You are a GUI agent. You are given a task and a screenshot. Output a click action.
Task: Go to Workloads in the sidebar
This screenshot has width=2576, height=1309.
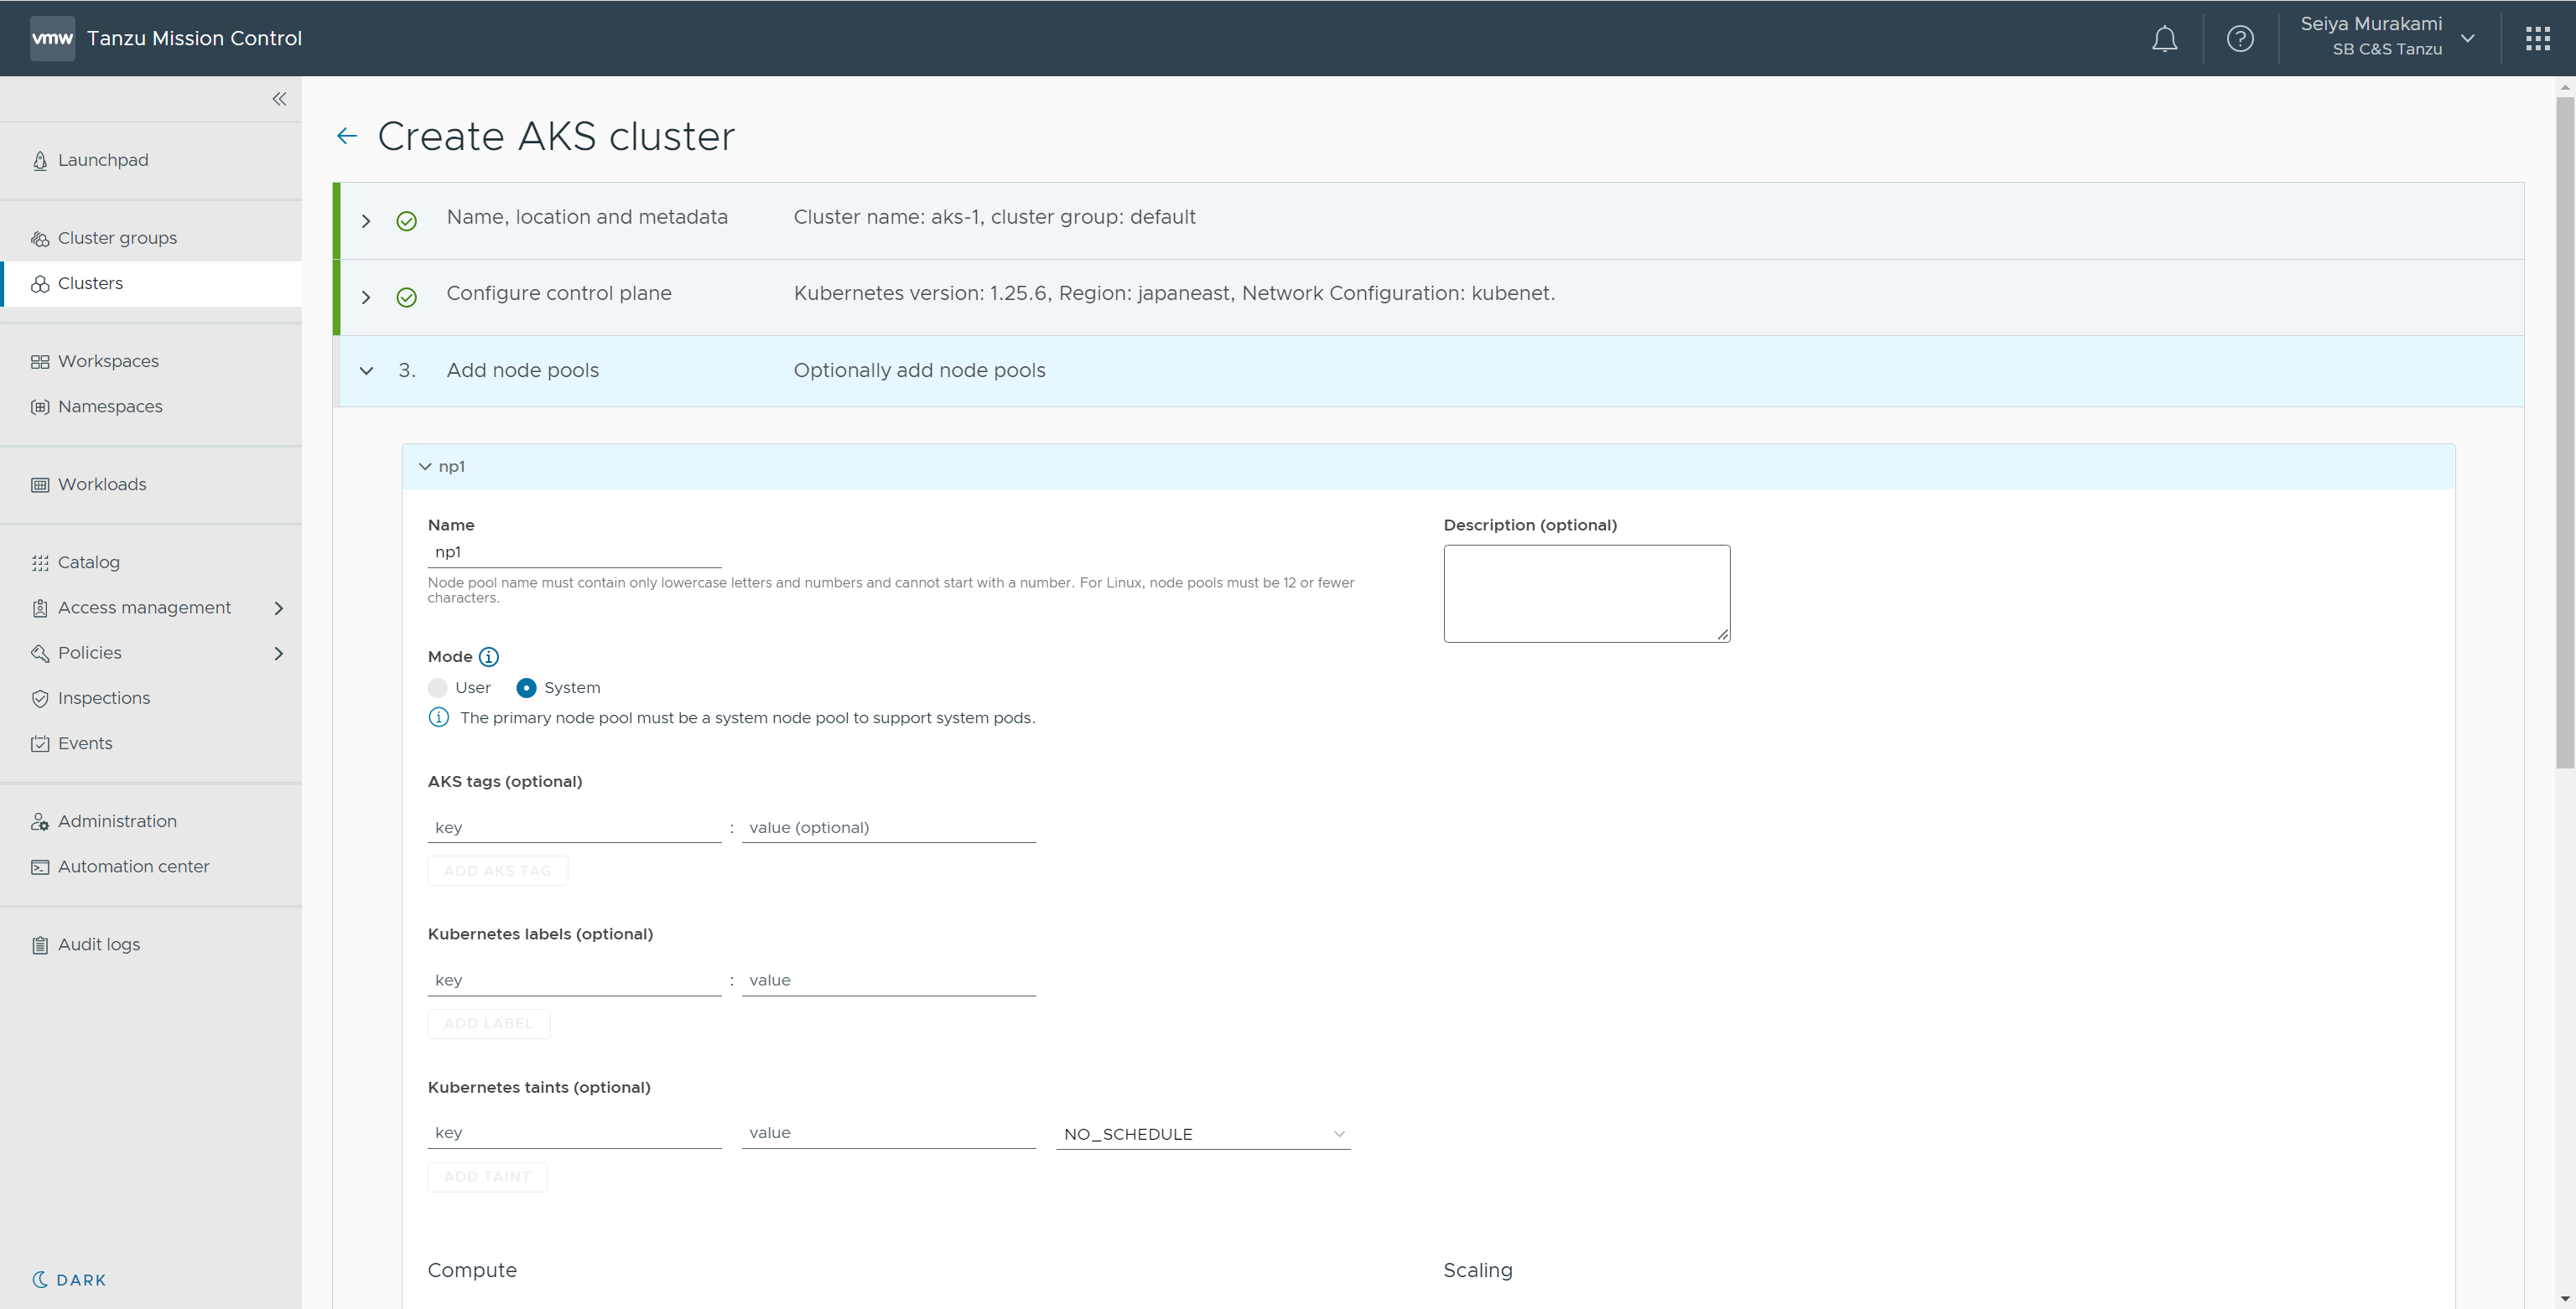pyautogui.click(x=102, y=484)
